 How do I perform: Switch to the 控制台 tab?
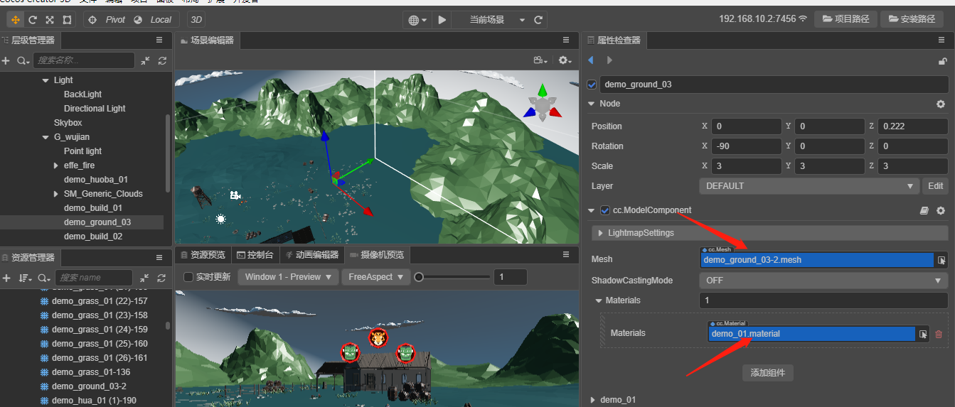255,255
